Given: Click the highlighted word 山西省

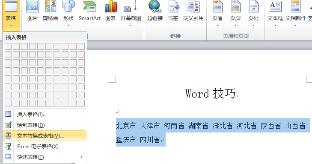Looking at the screenshot, I should pos(295,126).
